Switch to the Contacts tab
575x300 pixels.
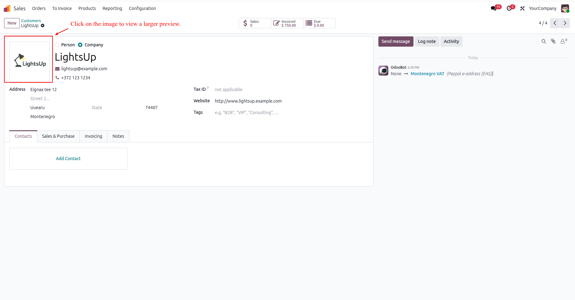[x=23, y=136]
